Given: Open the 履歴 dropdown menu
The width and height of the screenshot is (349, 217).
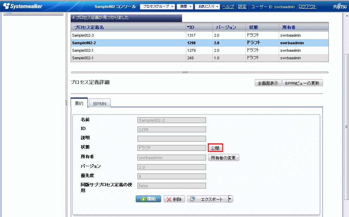Looking at the screenshot, I should click(185, 7).
